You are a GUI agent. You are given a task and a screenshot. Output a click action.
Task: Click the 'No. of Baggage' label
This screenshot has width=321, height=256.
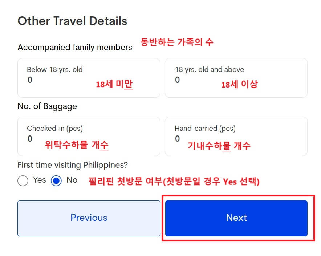pos(47,106)
